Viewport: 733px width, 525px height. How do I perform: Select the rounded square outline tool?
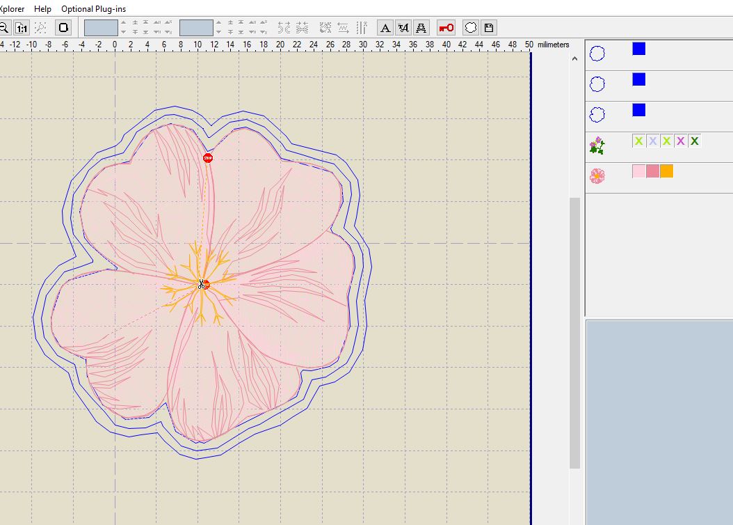coord(63,28)
